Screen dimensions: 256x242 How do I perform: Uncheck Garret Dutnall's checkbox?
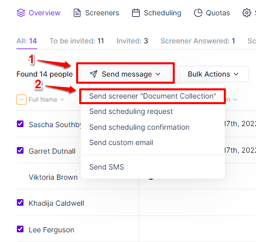tap(20, 151)
